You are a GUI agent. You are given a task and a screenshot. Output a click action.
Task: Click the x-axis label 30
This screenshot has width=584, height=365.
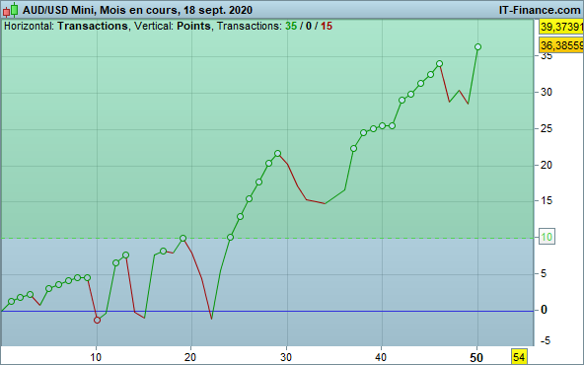(x=286, y=357)
